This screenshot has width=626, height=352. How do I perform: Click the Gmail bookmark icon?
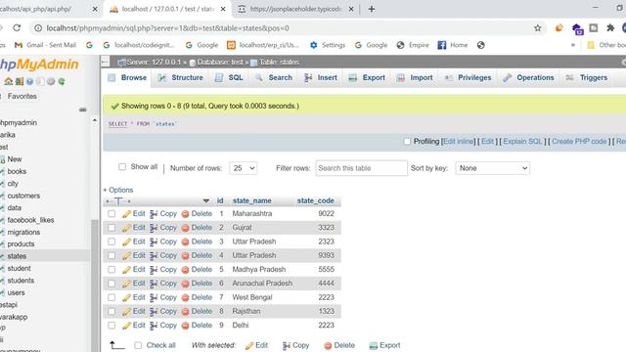click(x=19, y=45)
